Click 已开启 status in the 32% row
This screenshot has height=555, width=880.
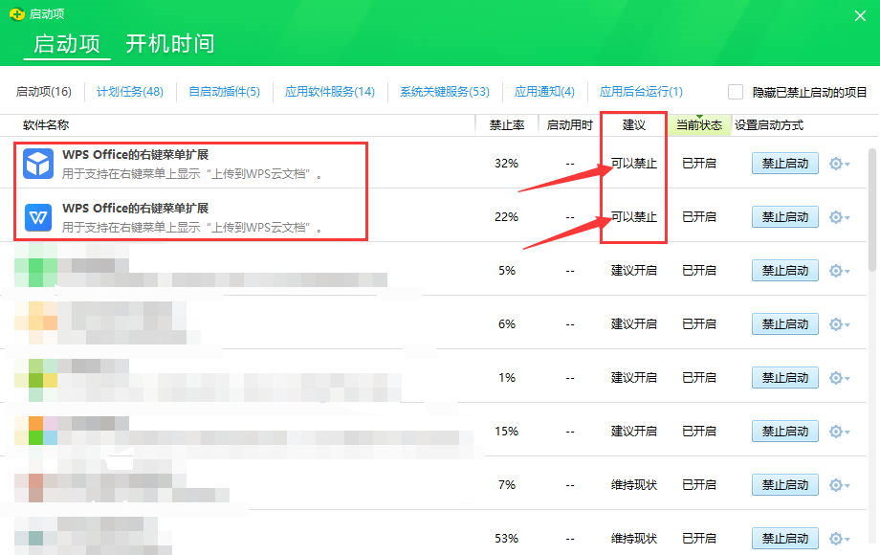pyautogui.click(x=698, y=164)
